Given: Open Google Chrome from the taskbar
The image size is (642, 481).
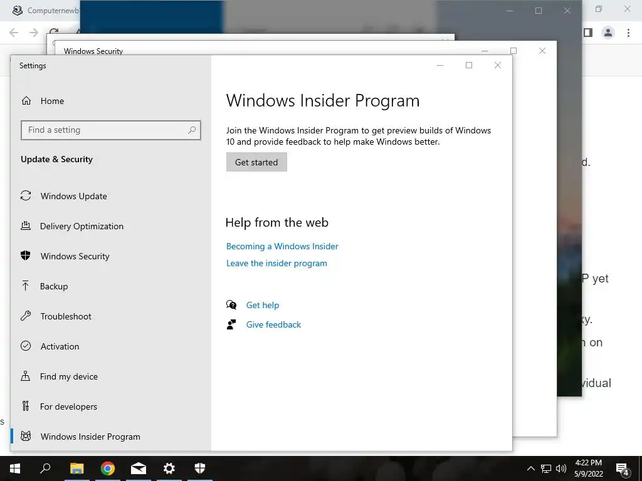Looking at the screenshot, I should tap(108, 468).
